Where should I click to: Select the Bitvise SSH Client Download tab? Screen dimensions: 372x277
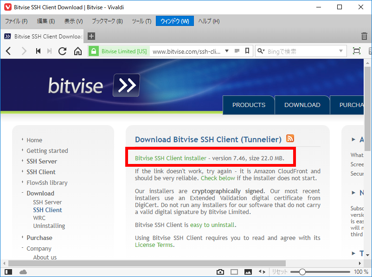(42, 36)
